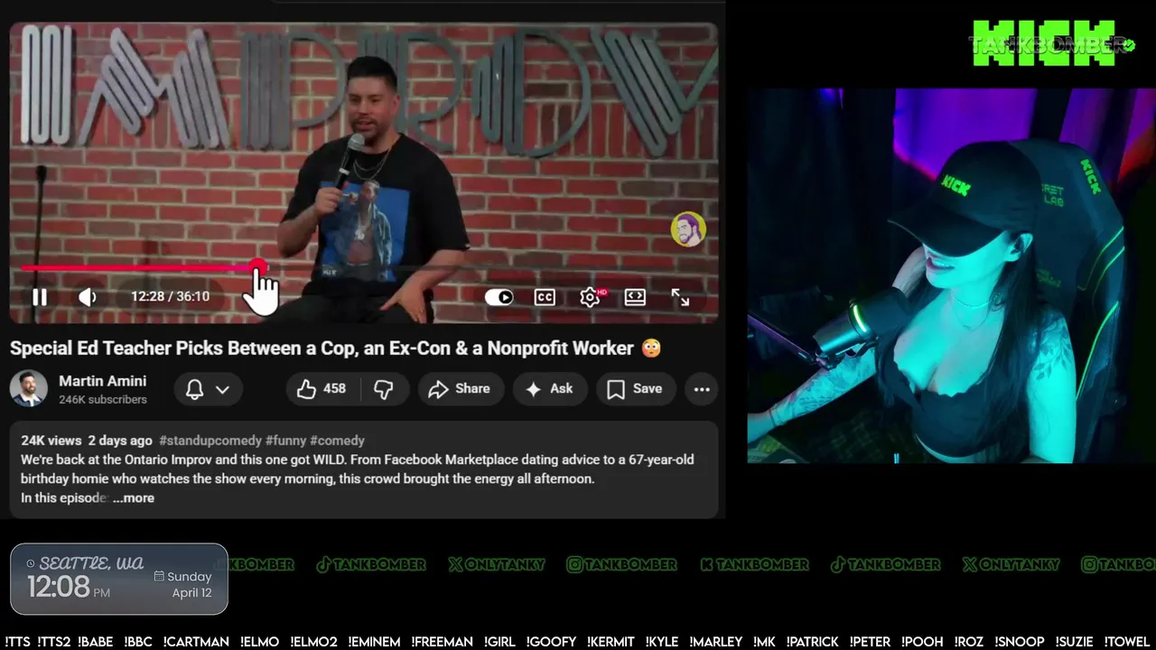
Task: Mute the video volume speaker icon
Action: pyautogui.click(x=88, y=296)
